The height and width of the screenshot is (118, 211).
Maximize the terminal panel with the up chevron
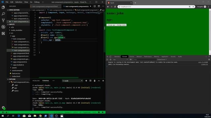99,81
